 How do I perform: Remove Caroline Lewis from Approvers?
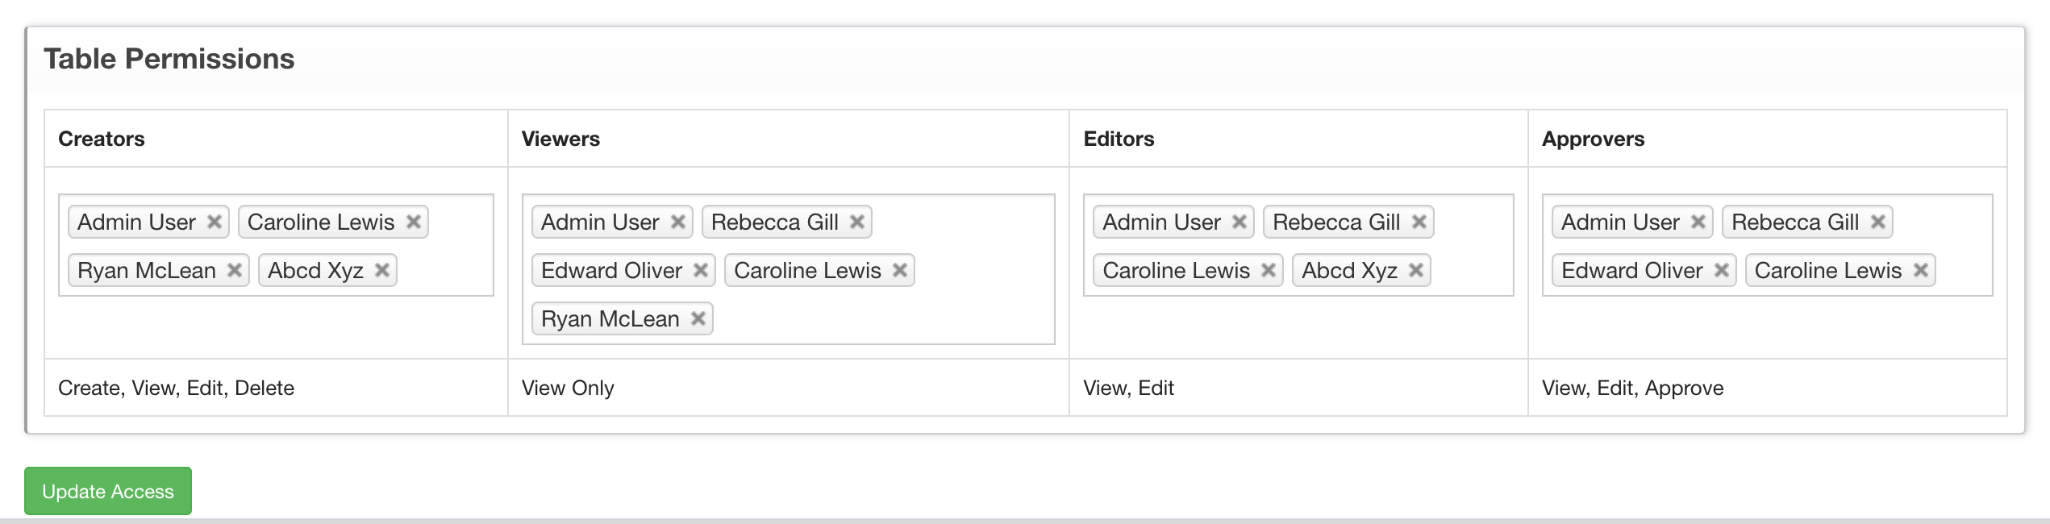(1920, 270)
